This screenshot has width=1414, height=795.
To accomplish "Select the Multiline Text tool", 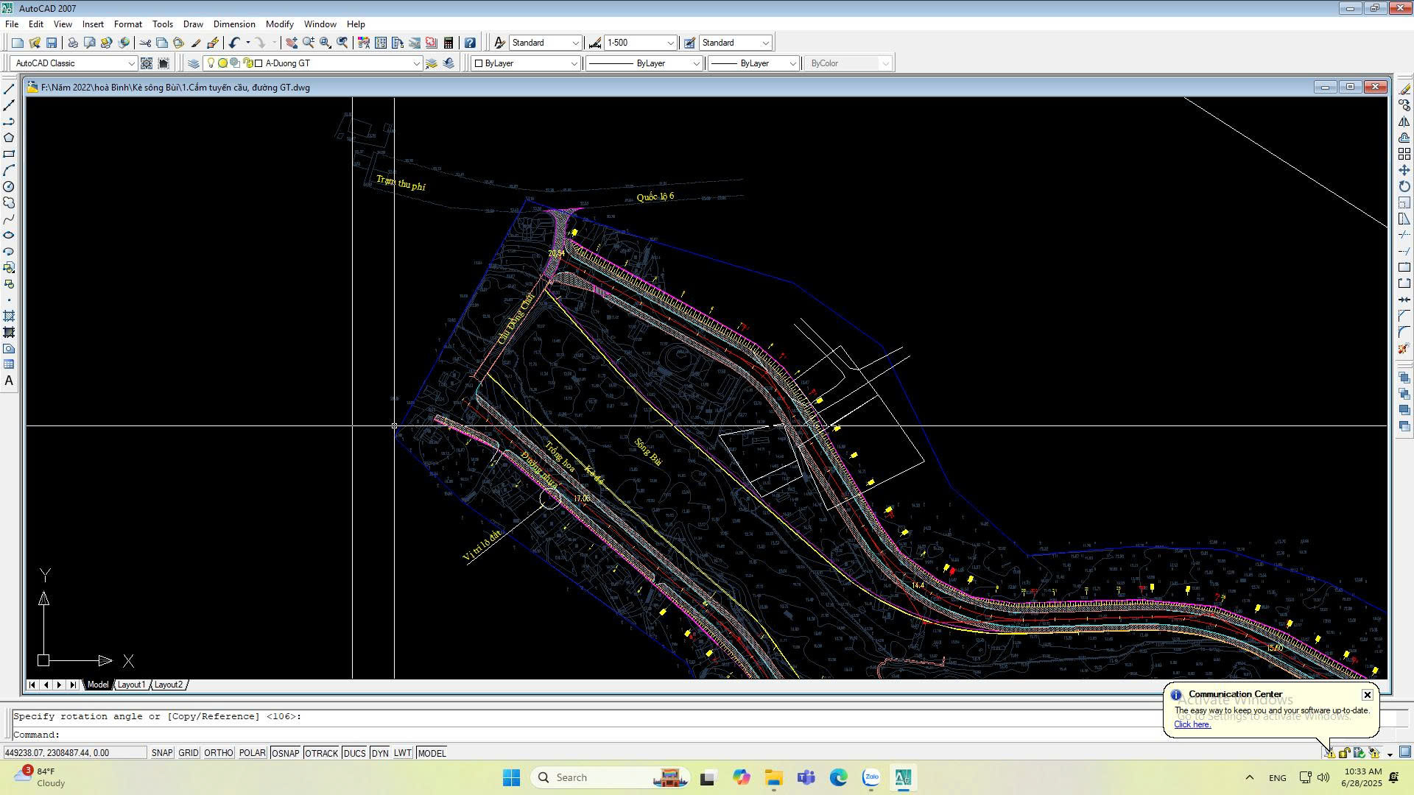I will (9, 381).
